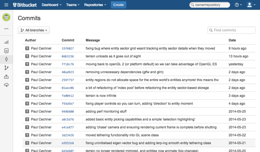Viewport: 260px width, 152px height.
Task: Click message 'adding perf monitoring stuff'
Action: click(x=106, y=111)
